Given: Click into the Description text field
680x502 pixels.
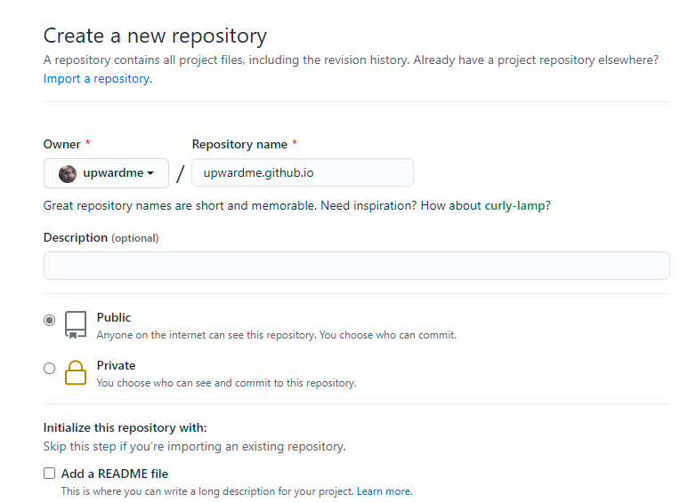Looking at the screenshot, I should (357, 266).
